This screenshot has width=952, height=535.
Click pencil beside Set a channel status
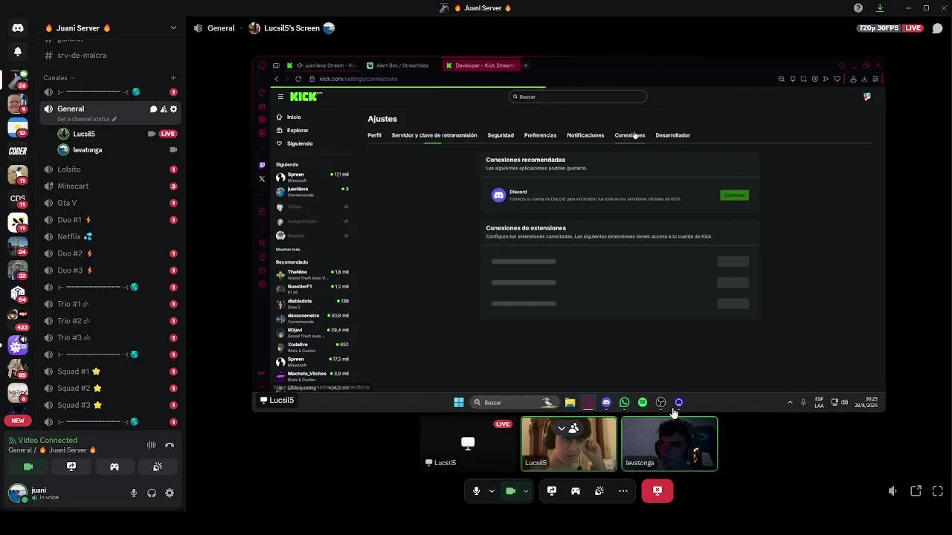(x=115, y=119)
